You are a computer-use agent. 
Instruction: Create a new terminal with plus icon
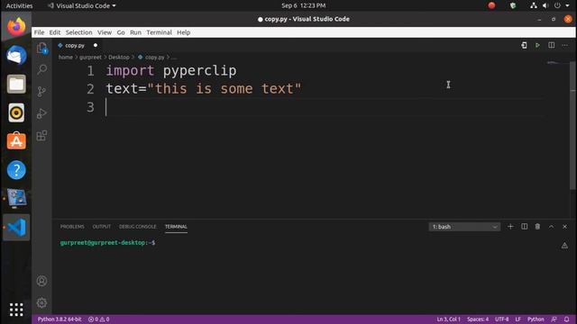[510, 227]
